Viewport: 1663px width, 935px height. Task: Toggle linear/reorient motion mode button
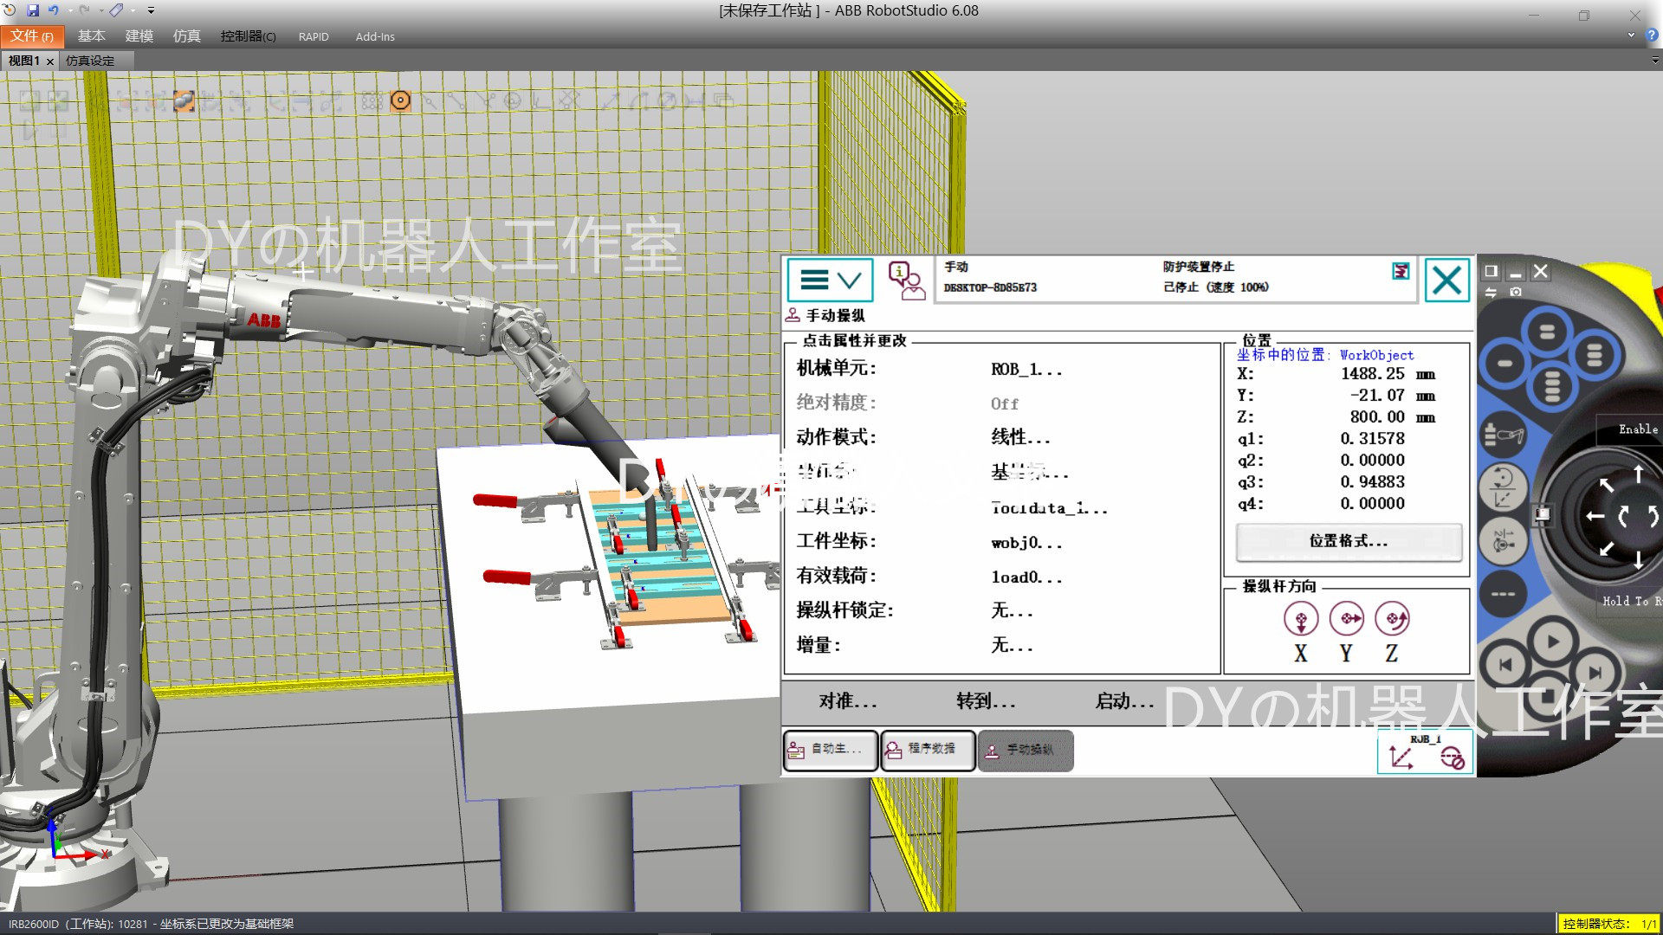[1504, 487]
